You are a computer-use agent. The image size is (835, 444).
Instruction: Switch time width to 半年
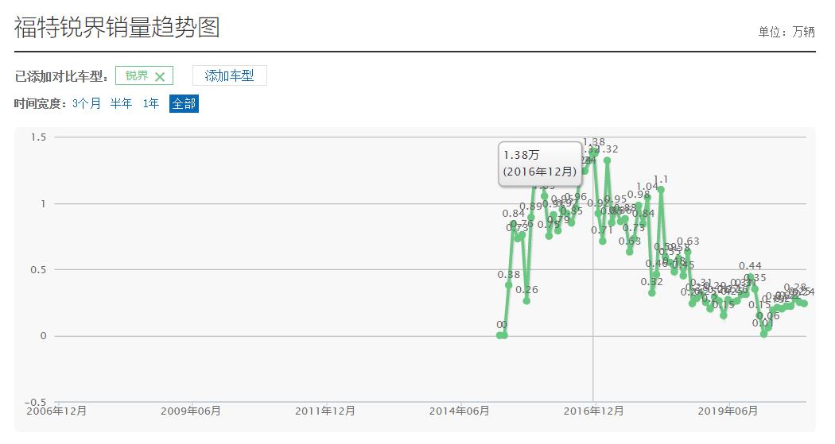tap(121, 103)
